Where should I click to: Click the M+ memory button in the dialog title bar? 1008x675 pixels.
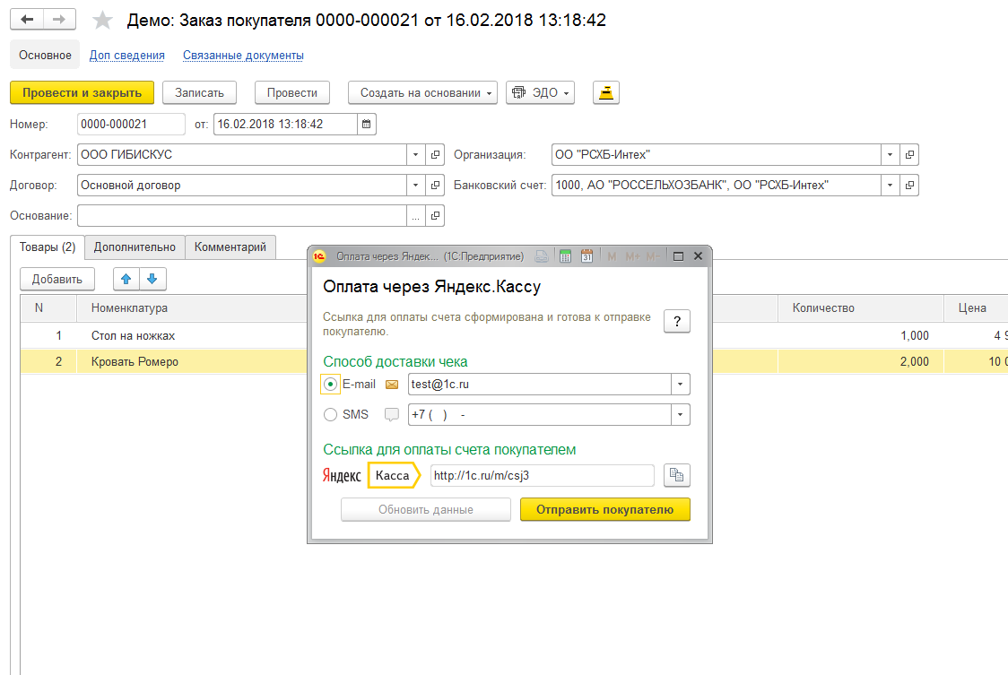coord(632,256)
